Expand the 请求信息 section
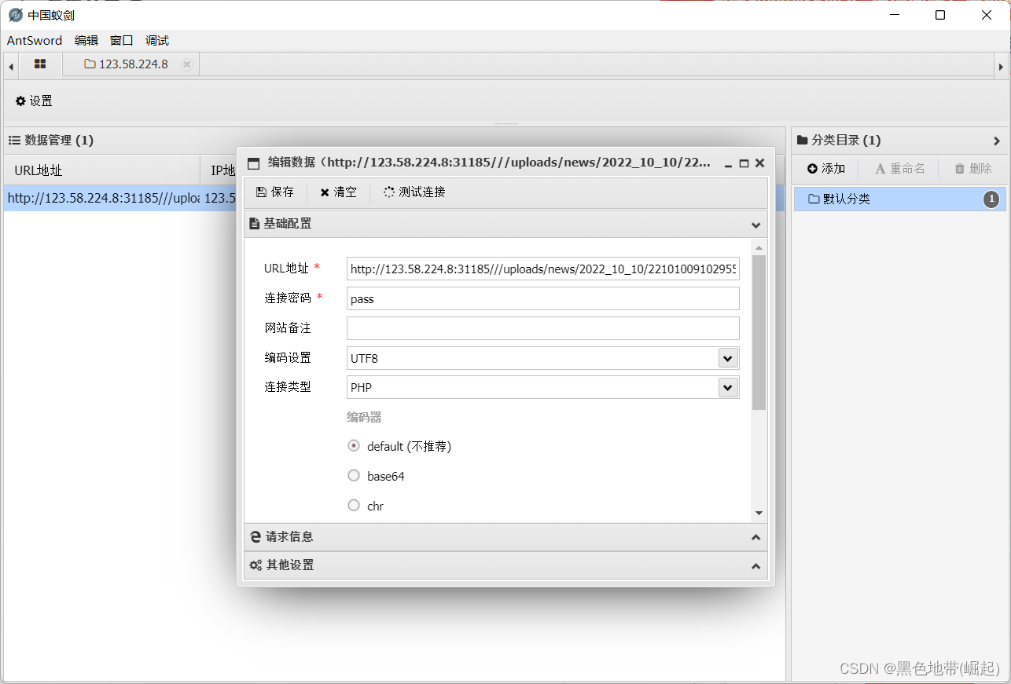1011x684 pixels. point(755,537)
